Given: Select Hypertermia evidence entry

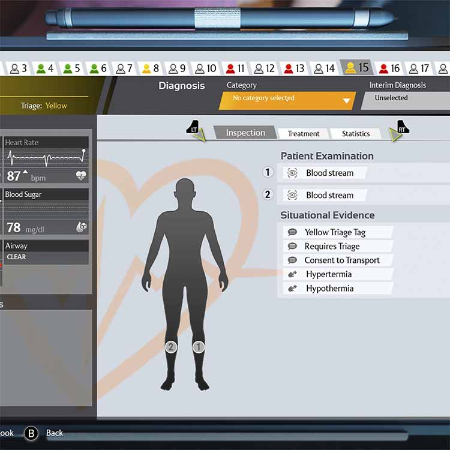Looking at the screenshot, I should tap(338, 274).
